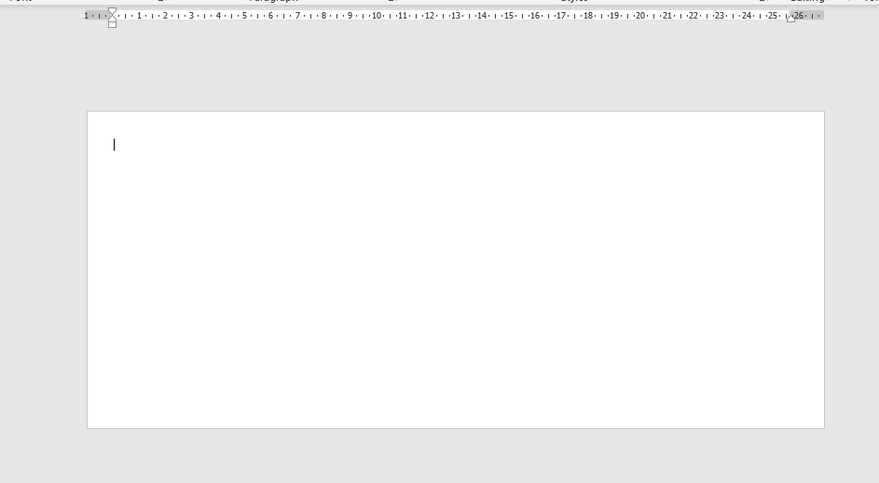Image resolution: width=879 pixels, height=483 pixels.
Task: Click the First Line Indent marker on ruler
Action: [112, 11]
